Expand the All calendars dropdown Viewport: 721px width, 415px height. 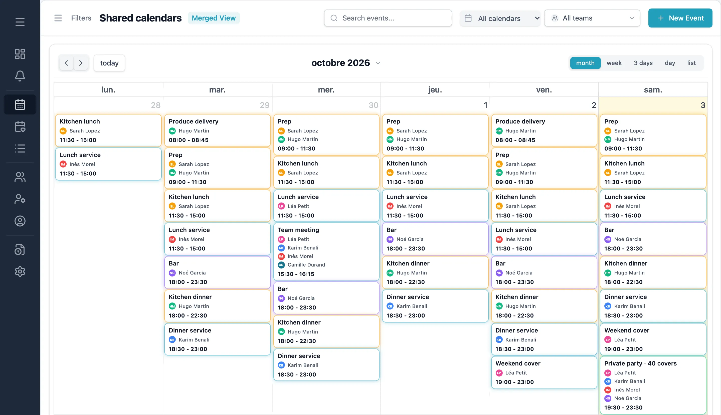[x=500, y=18]
